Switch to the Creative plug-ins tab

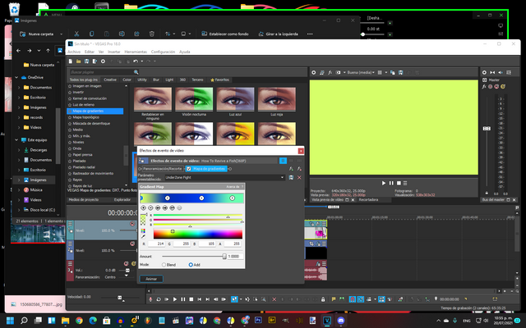[x=110, y=80]
